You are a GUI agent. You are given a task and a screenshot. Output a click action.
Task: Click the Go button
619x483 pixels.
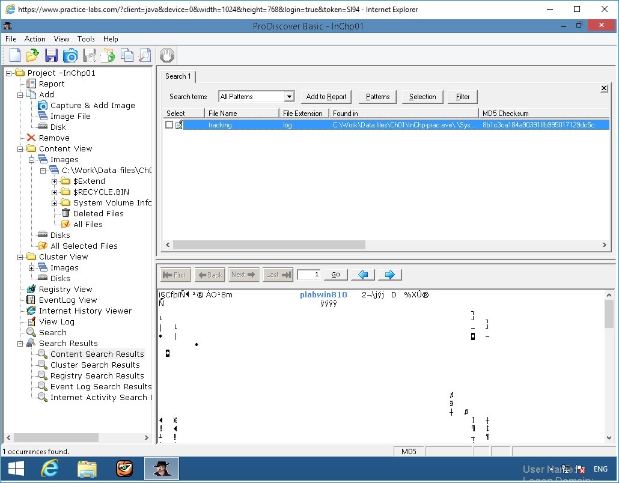335,275
